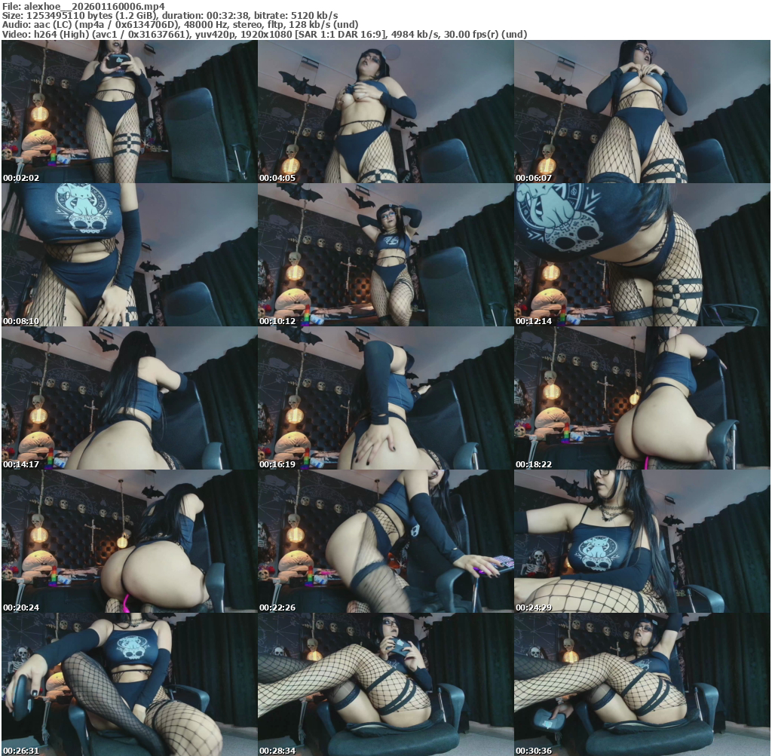Select the frame stamped 00:16:19
772x756 pixels.
(386, 398)
